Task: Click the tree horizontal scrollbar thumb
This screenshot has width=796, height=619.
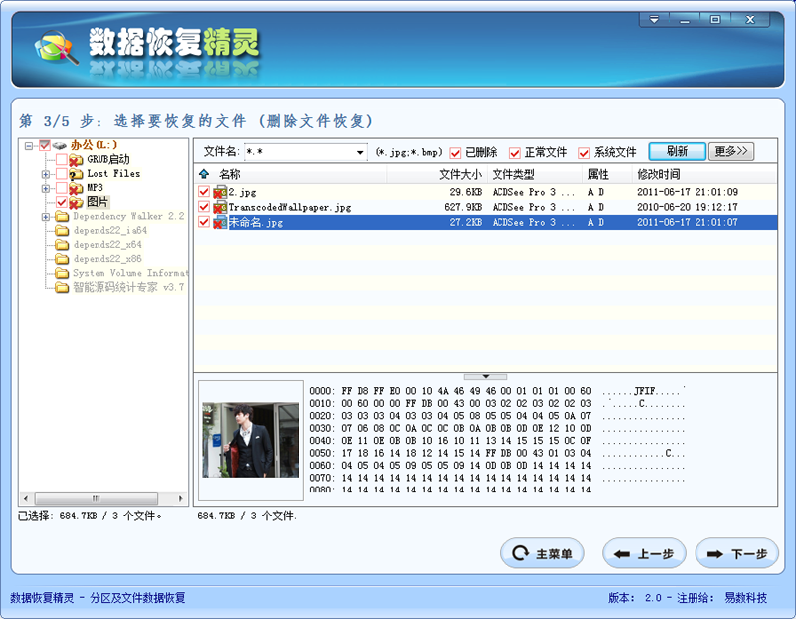Action: (x=96, y=498)
